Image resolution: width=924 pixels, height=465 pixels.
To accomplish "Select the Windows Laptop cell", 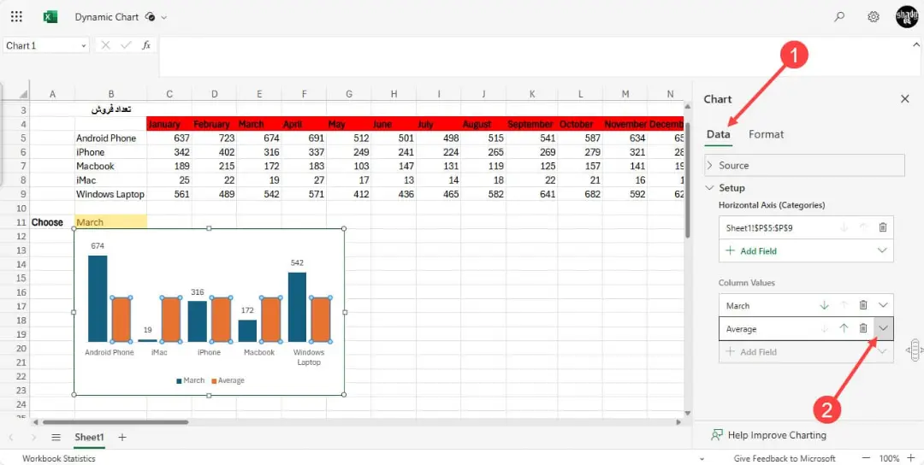I will pyautogui.click(x=110, y=194).
